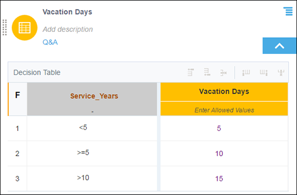297x195 pixels.
Task: Click the output value 15 cell
Action: pos(224,178)
